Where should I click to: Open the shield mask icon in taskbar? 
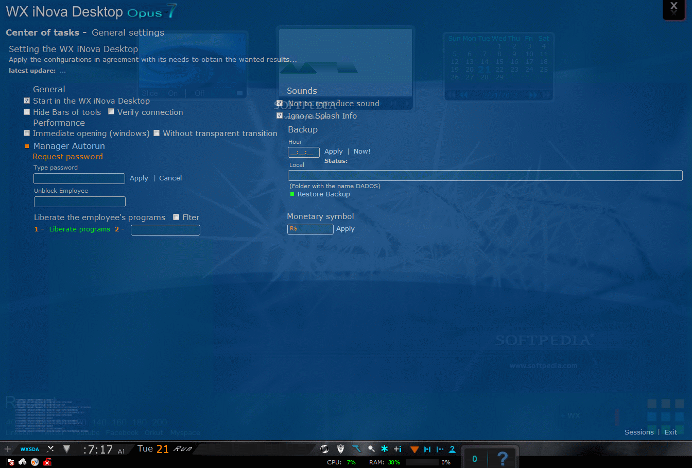[x=340, y=449]
